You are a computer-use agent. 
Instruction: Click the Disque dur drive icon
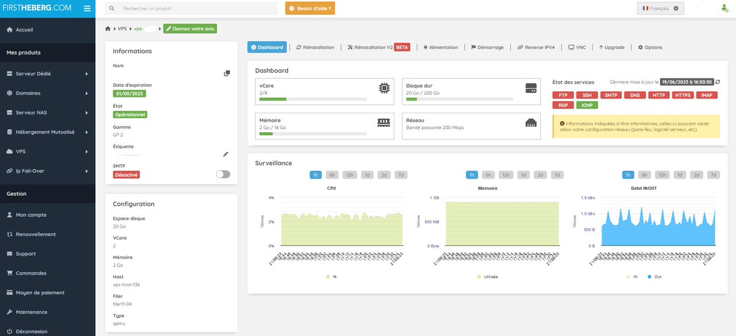[531, 89]
